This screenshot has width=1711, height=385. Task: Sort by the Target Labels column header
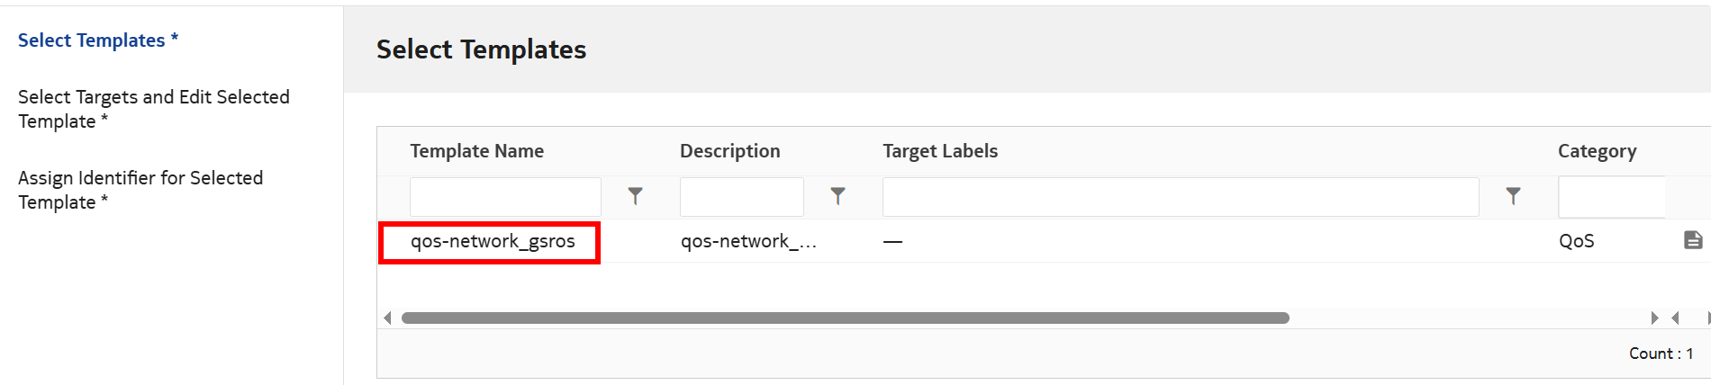[940, 151]
